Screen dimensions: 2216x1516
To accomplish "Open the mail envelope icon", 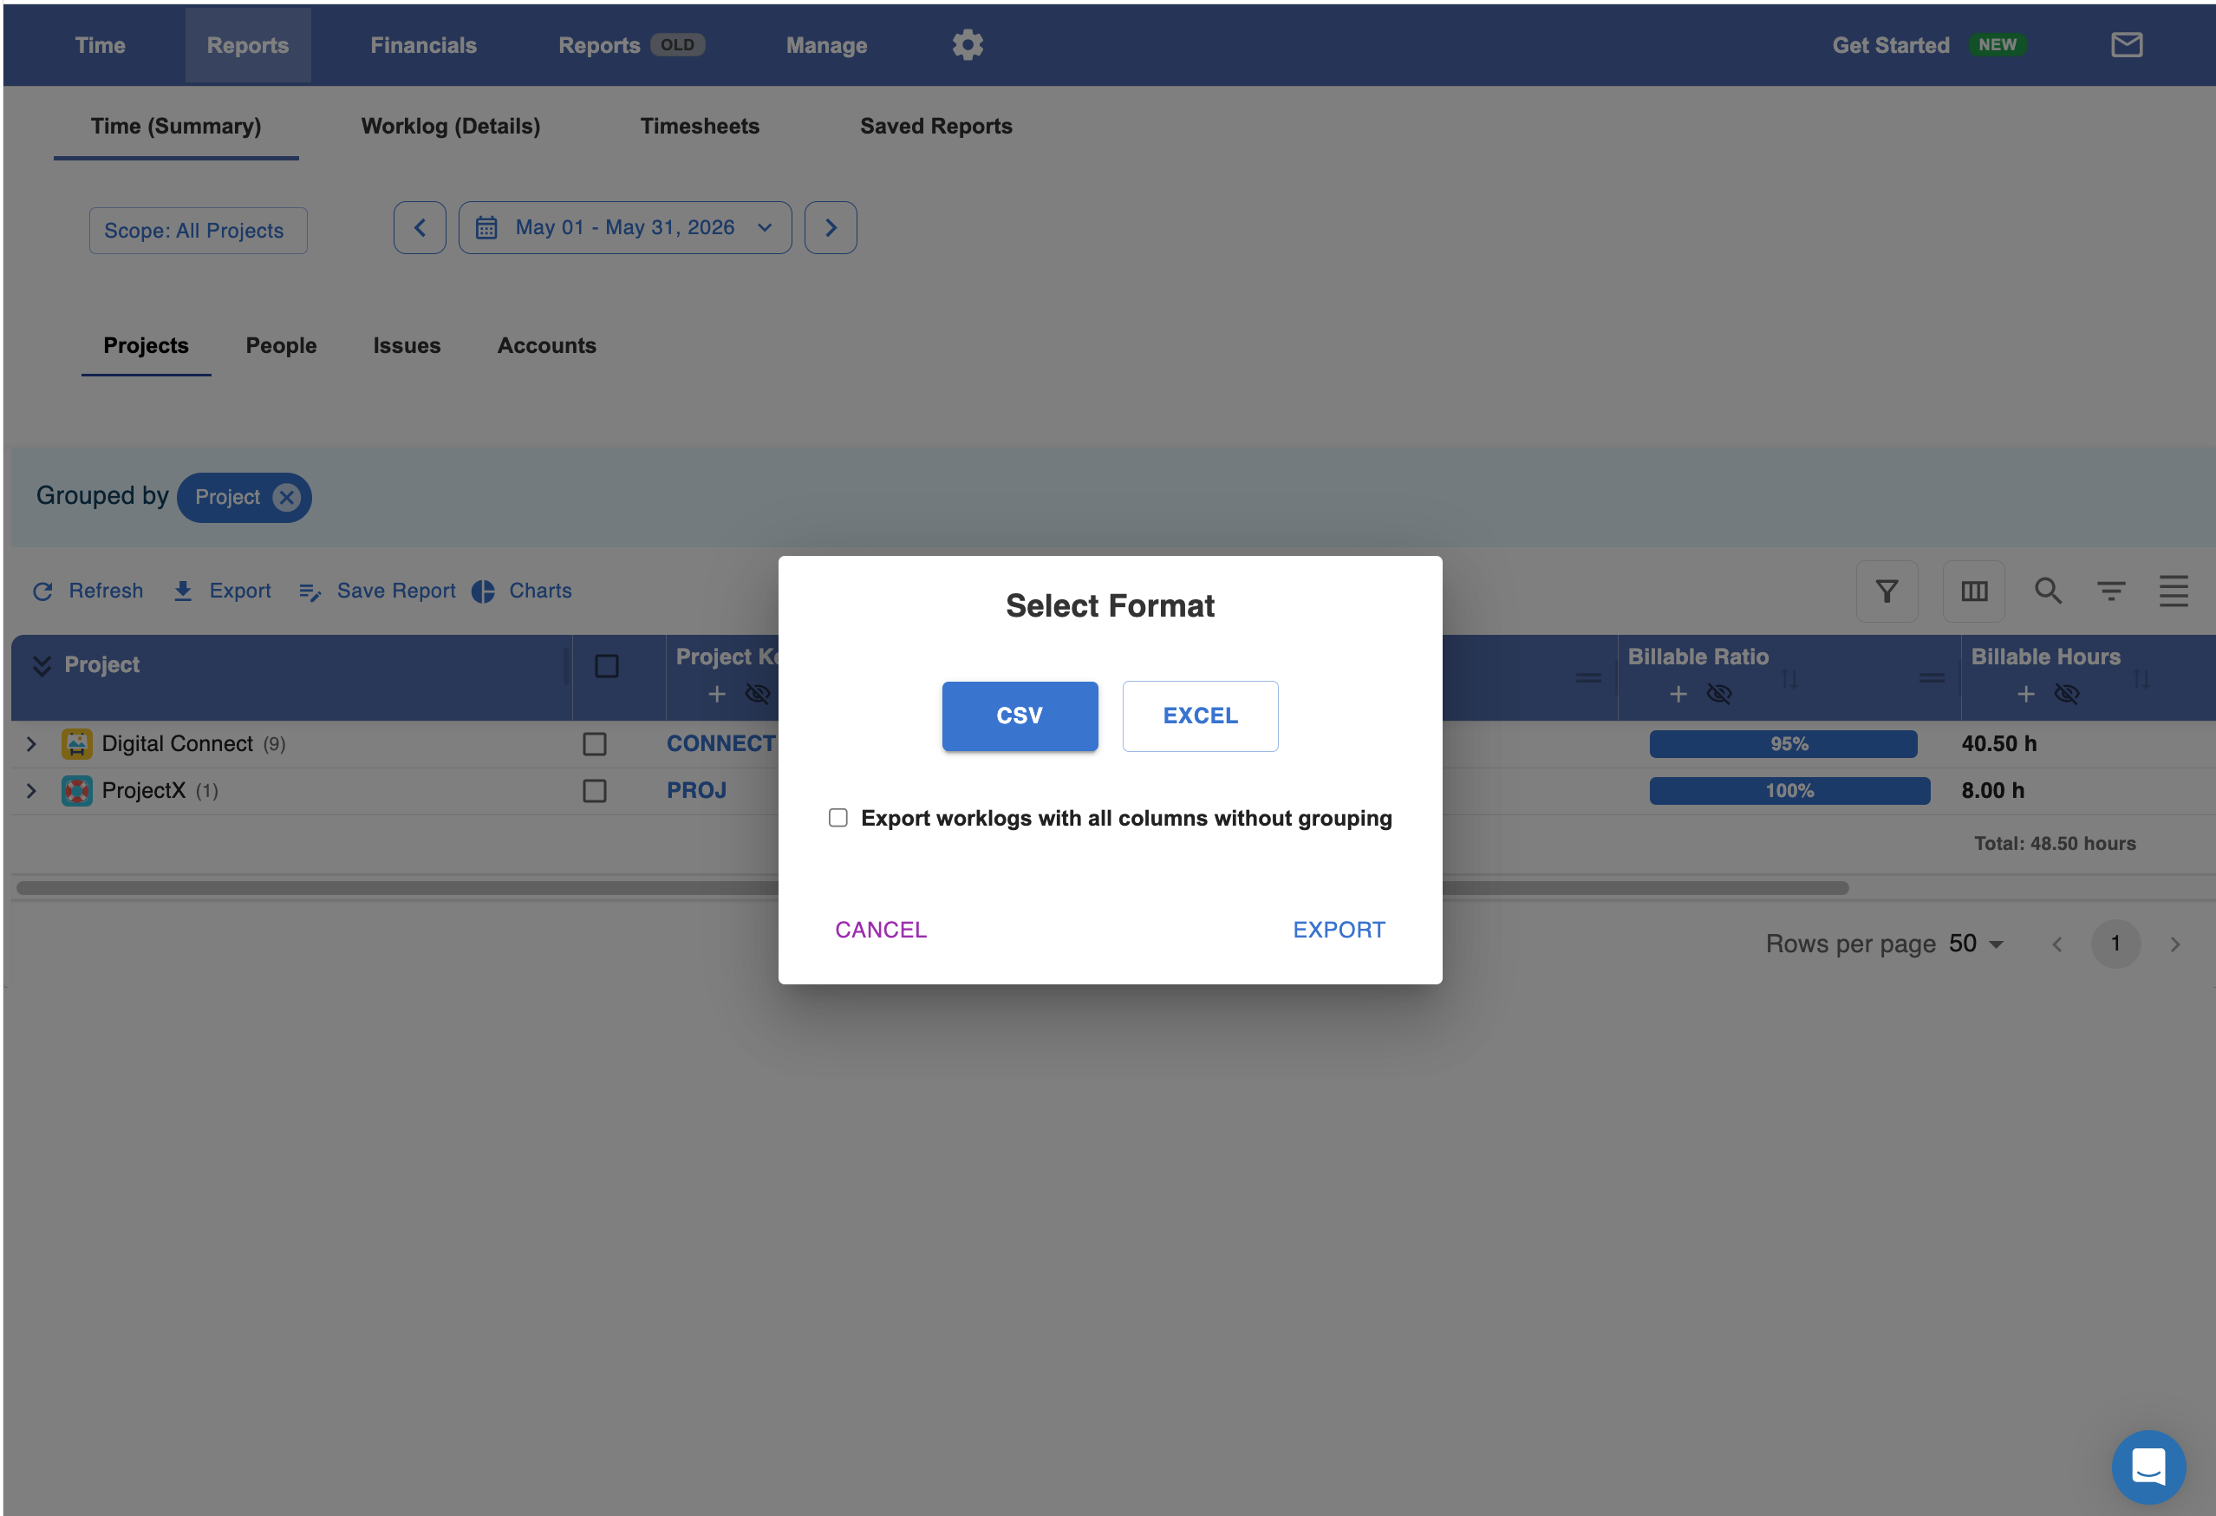I will pyautogui.click(x=2127, y=45).
